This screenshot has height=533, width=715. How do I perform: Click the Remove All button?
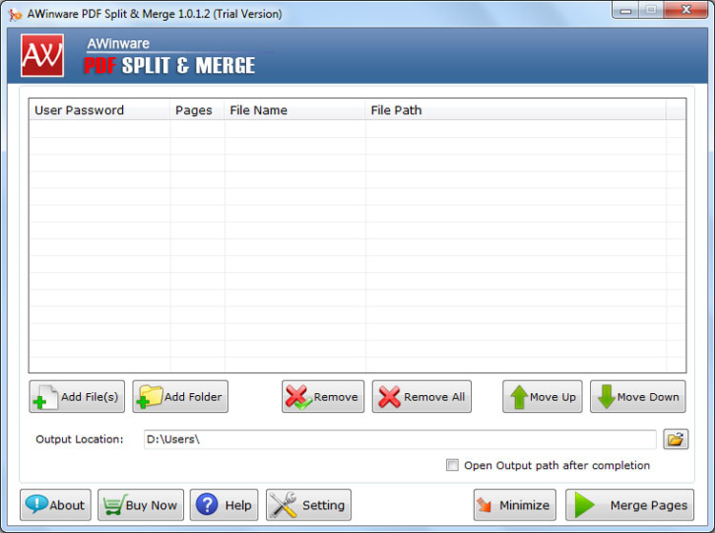(421, 397)
